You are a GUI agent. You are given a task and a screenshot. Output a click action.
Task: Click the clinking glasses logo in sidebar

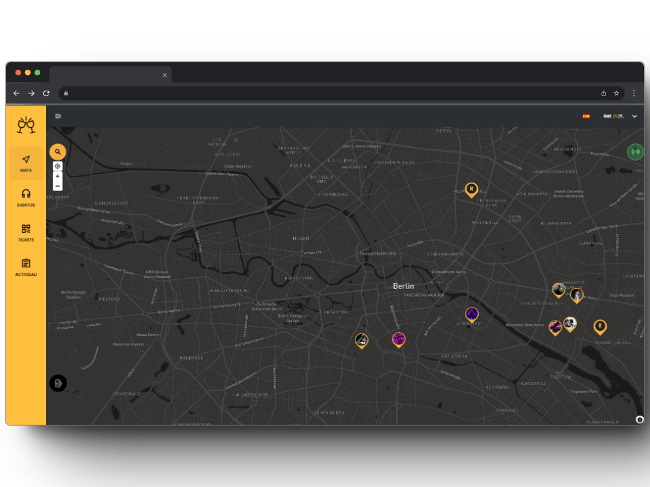pyautogui.click(x=26, y=125)
